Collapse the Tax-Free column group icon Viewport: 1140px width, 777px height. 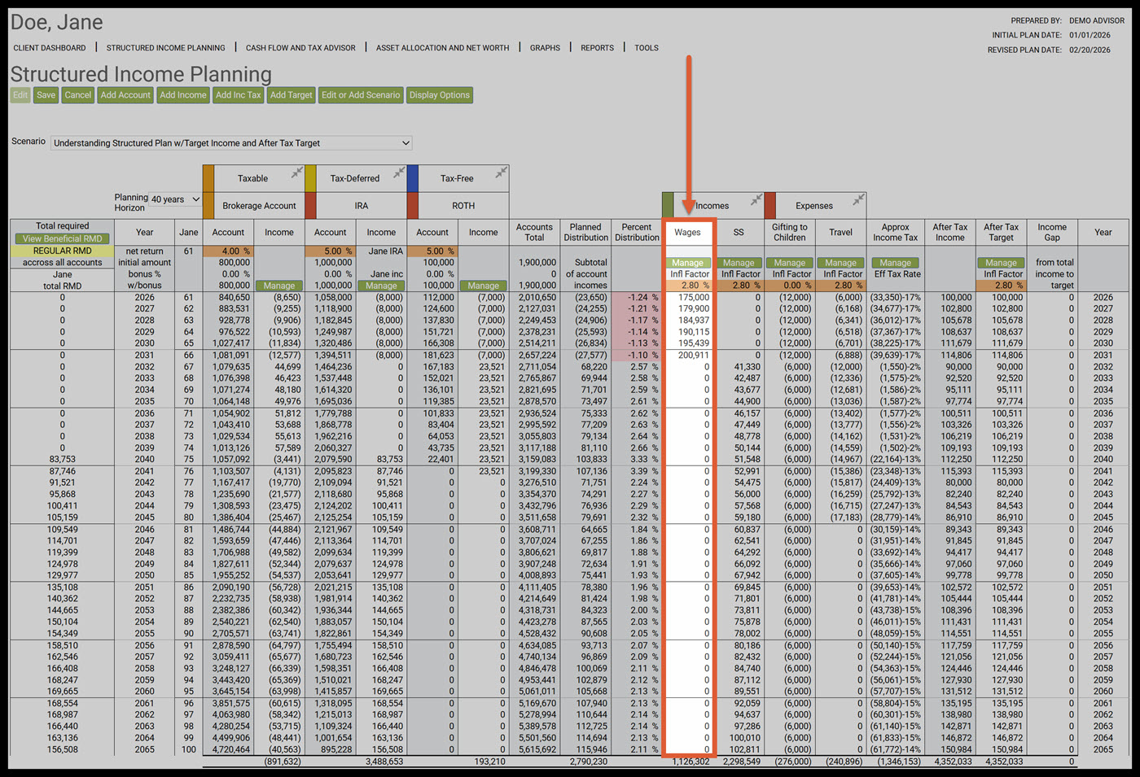pos(502,172)
